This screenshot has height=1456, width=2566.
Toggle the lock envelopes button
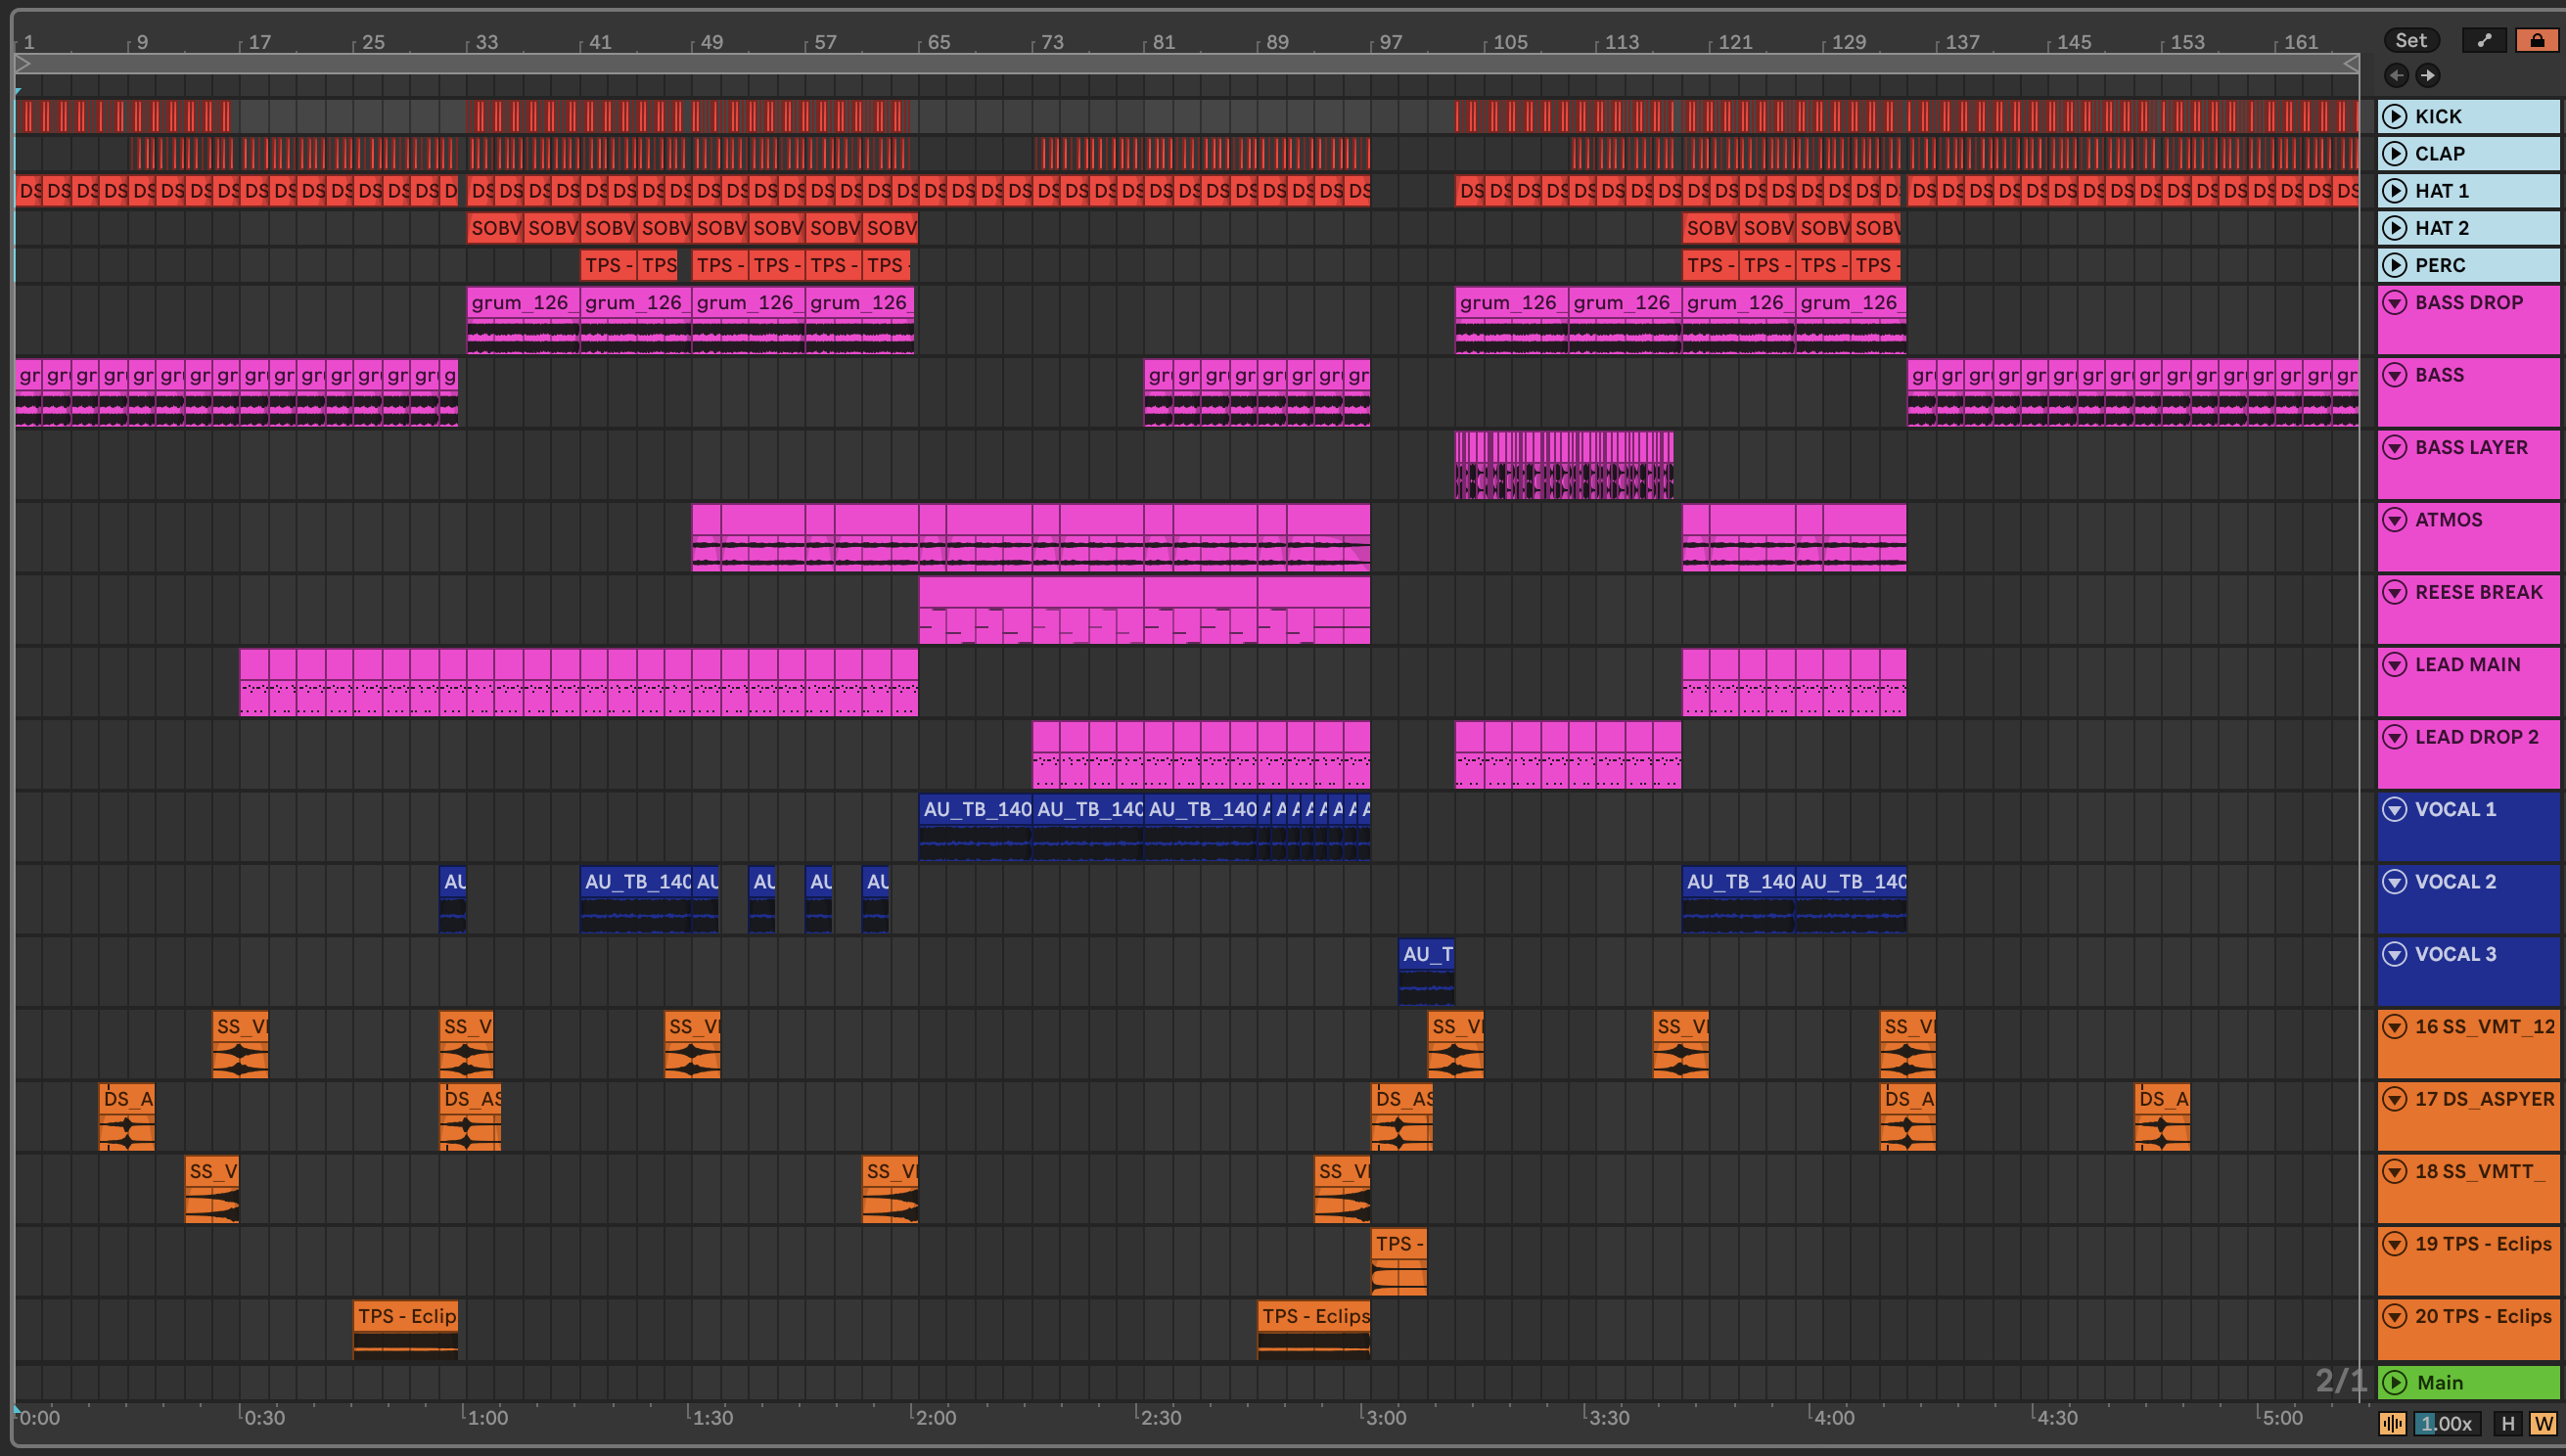(x=2537, y=40)
